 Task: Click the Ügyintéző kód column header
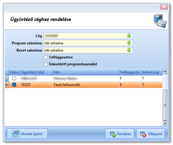click(x=37, y=72)
